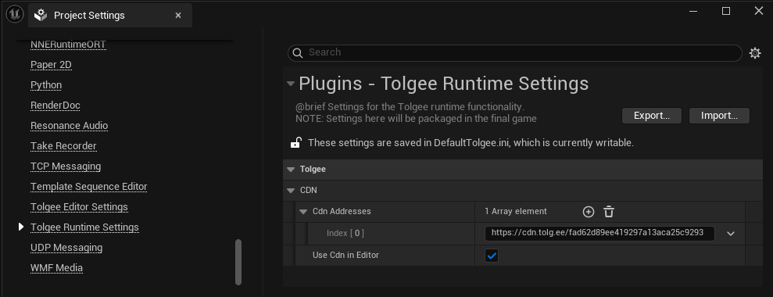Disable Use Cdn in Editor checkbox
The width and height of the screenshot is (773, 297).
pyautogui.click(x=492, y=256)
